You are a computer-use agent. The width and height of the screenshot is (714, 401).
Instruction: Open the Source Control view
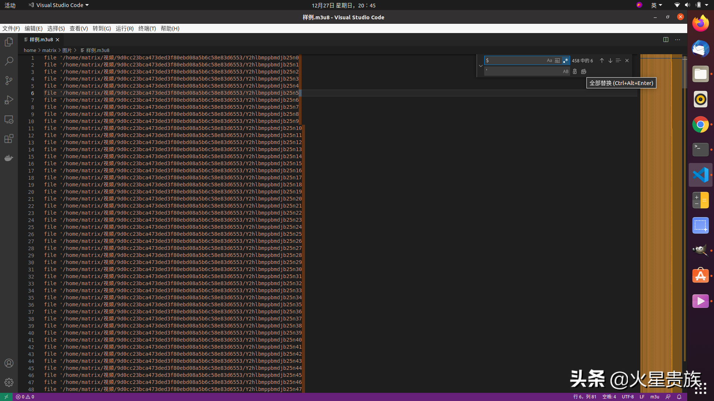[9, 81]
